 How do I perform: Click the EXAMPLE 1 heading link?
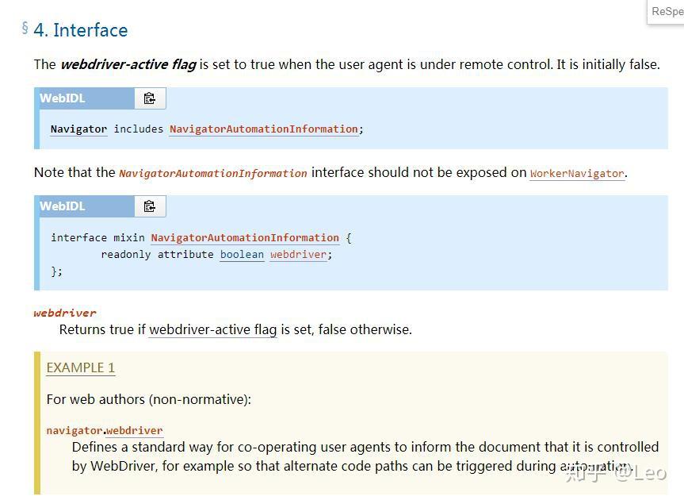click(x=81, y=367)
